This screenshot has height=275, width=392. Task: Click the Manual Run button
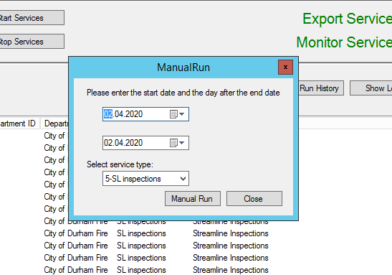point(193,199)
